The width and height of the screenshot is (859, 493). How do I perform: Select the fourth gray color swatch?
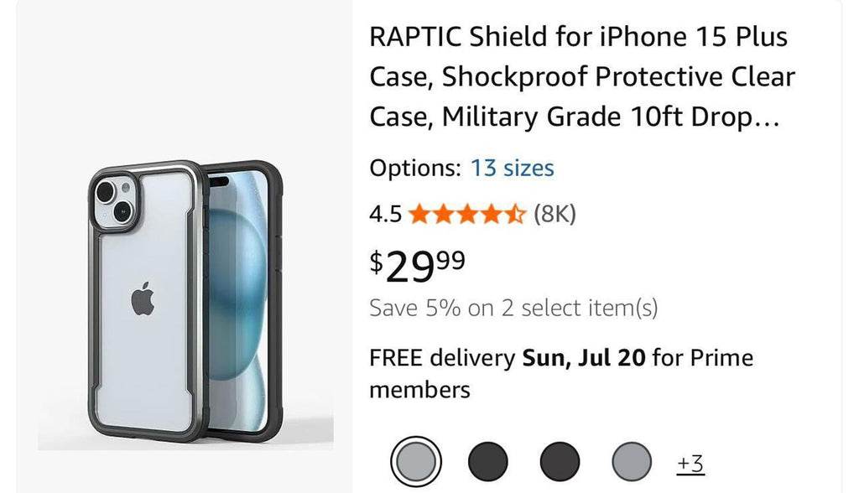pos(632,462)
